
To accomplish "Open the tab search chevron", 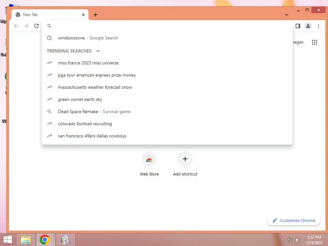I will tap(287, 15).
